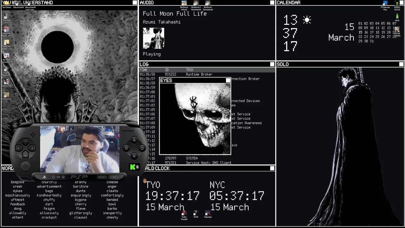Click the green Kick logo badge
Image resolution: width=405 pixels, height=228 pixels.
pos(133,167)
